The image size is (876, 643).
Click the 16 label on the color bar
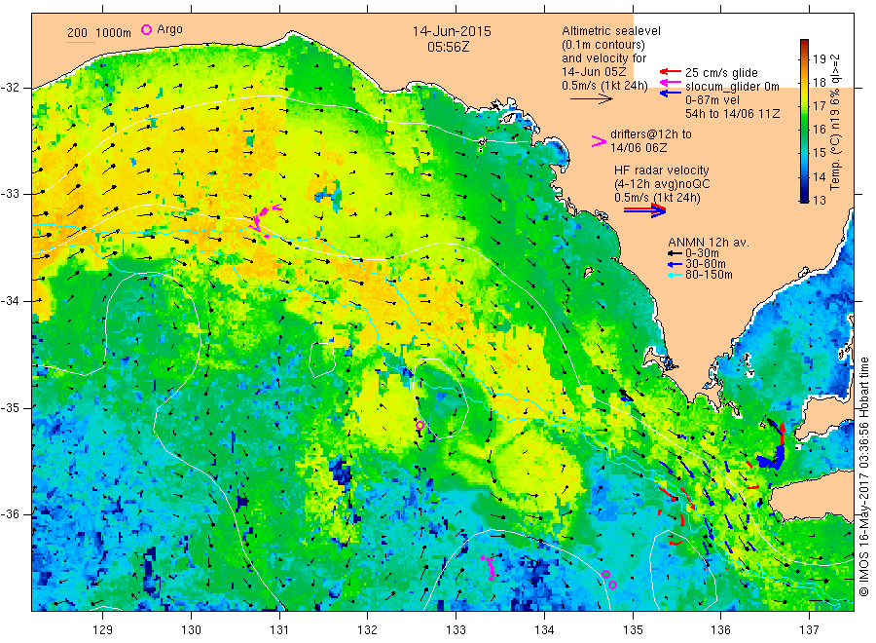point(819,130)
